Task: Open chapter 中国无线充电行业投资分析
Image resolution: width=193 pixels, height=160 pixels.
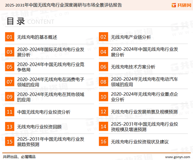Action: (x=44, y=112)
